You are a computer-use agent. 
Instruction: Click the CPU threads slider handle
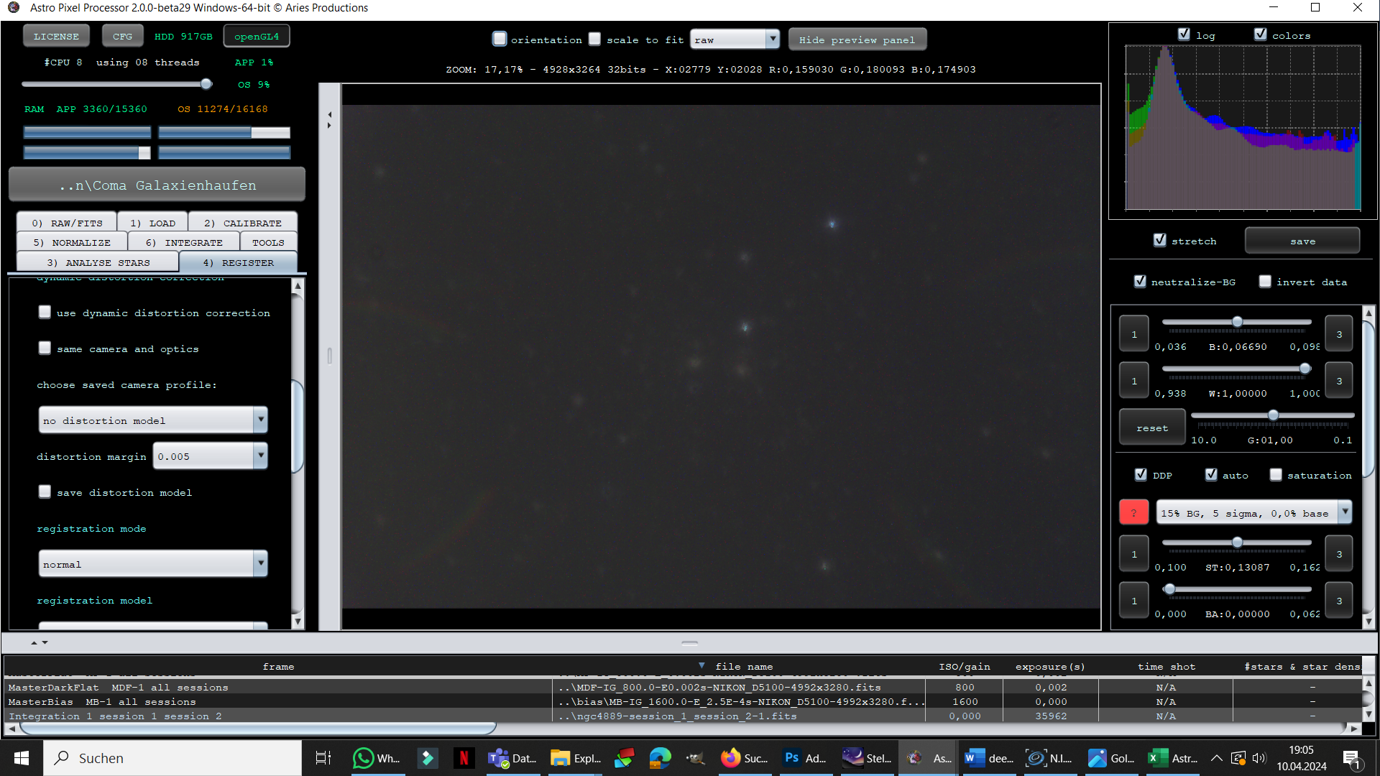[x=206, y=84]
